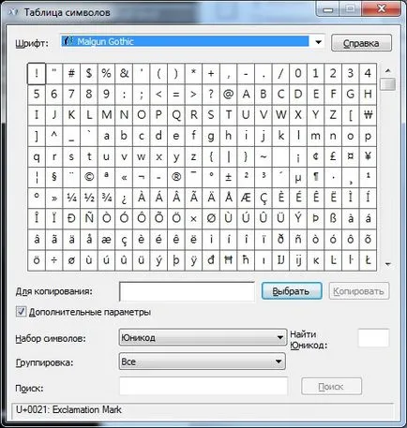Image resolution: width=407 pixels, height=428 pixels.
Task: Select the yen sign ¥ cell
Action: pos(368,156)
